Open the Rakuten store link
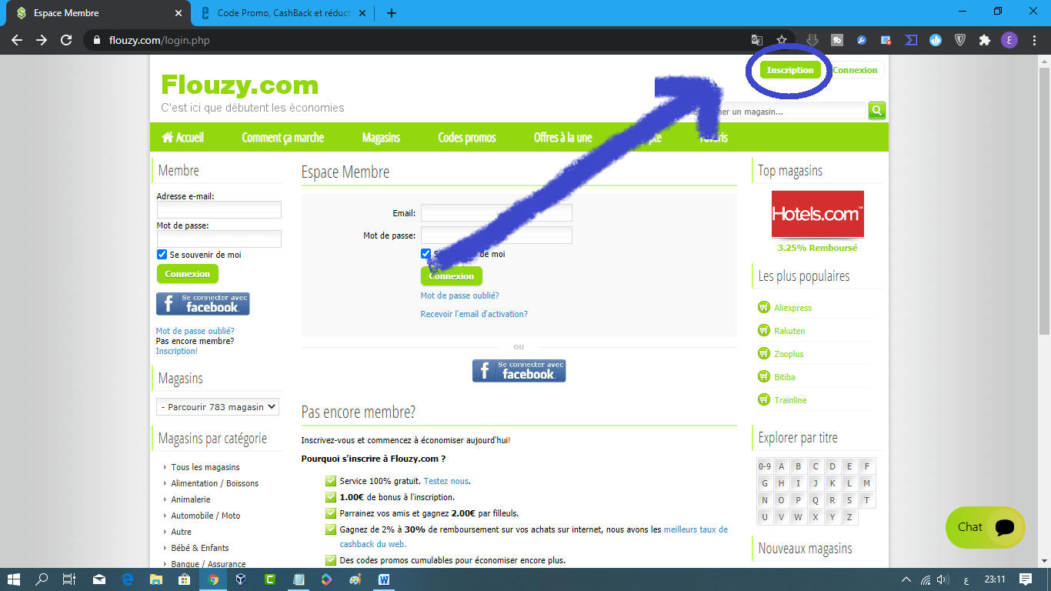 789,331
